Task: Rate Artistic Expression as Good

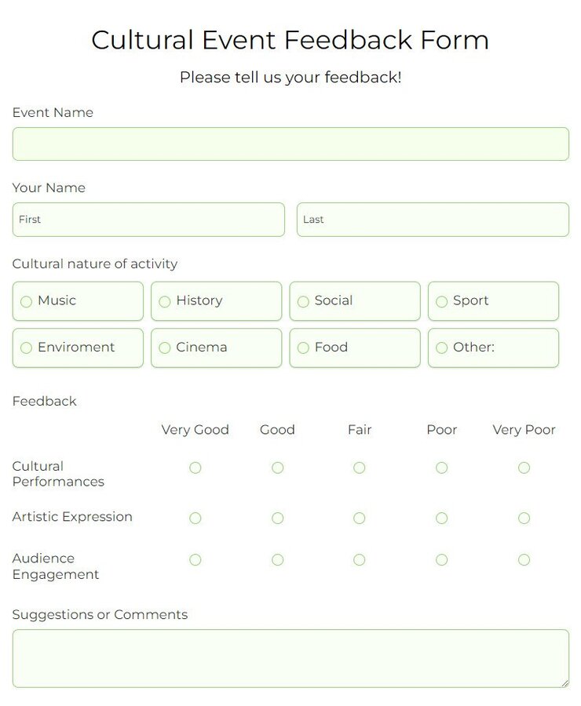Action: pos(277,518)
